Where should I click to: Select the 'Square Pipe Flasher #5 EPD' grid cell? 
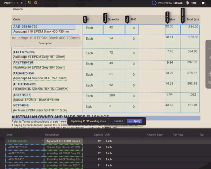click(x=63, y=147)
